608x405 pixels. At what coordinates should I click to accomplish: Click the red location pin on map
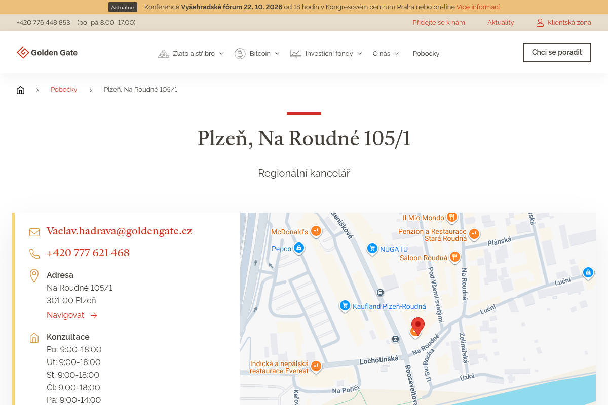point(417,327)
